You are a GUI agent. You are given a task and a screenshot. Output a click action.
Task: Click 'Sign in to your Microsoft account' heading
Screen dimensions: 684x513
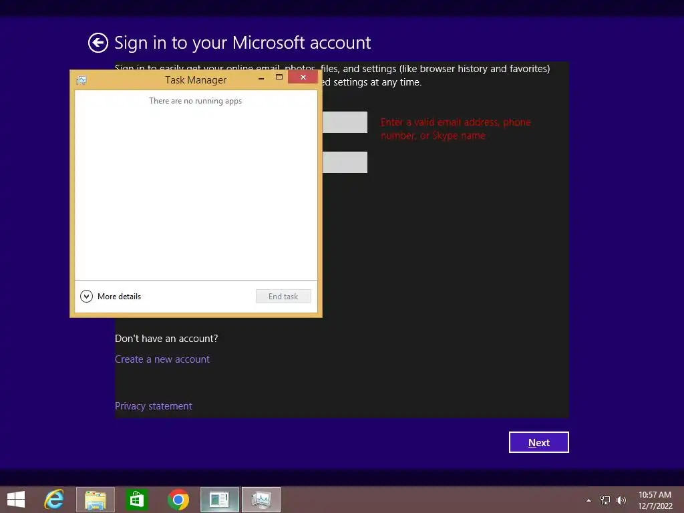tap(242, 43)
